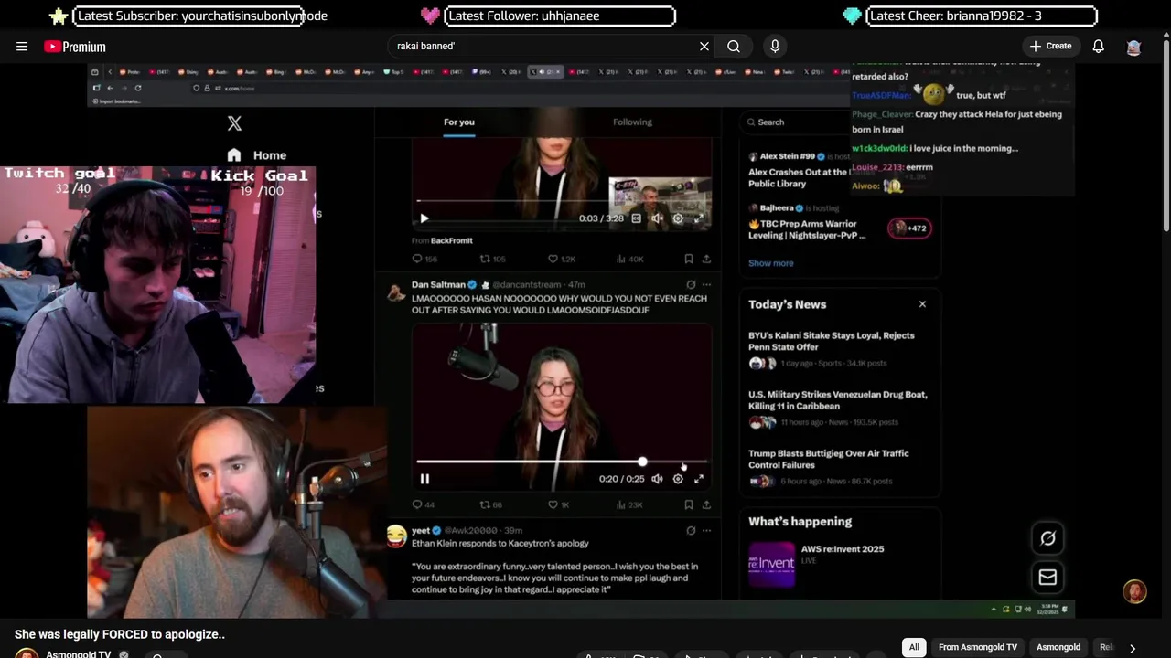Image resolution: width=1171 pixels, height=658 pixels.
Task: Bookmark the BackFromIt post
Action: [689, 259]
